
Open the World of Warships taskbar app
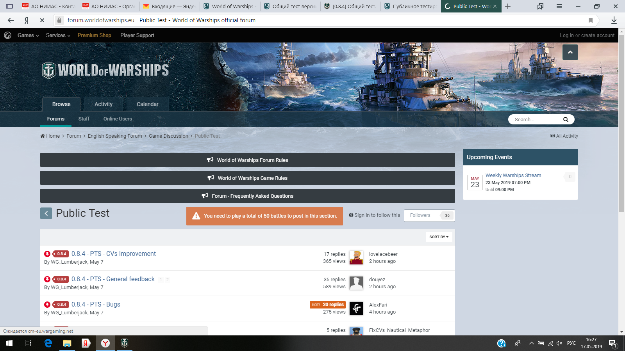pos(125,343)
